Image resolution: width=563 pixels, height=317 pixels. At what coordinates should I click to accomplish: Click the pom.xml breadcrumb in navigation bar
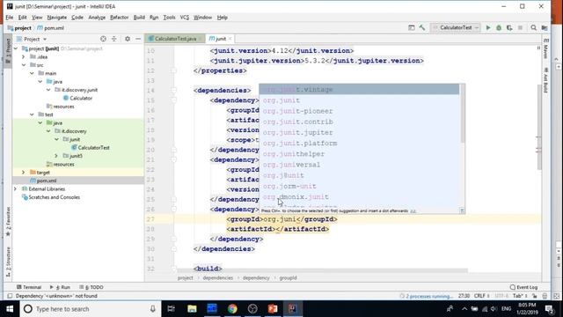click(50, 27)
